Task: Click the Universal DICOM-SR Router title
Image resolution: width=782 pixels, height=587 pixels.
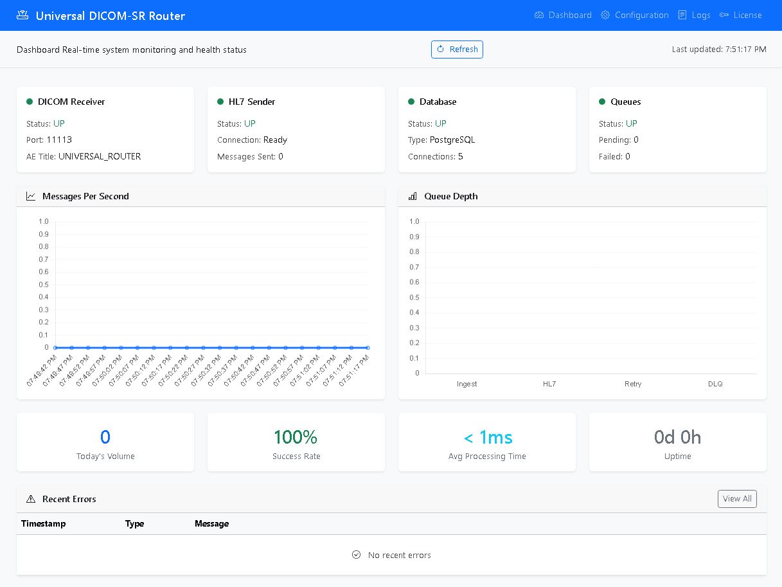Action: [111, 15]
